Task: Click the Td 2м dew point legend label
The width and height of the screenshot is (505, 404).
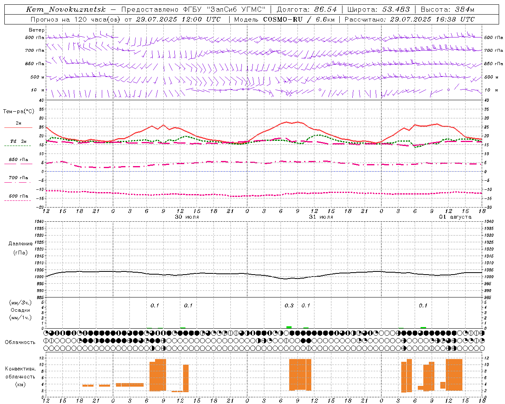Action: 19,141
